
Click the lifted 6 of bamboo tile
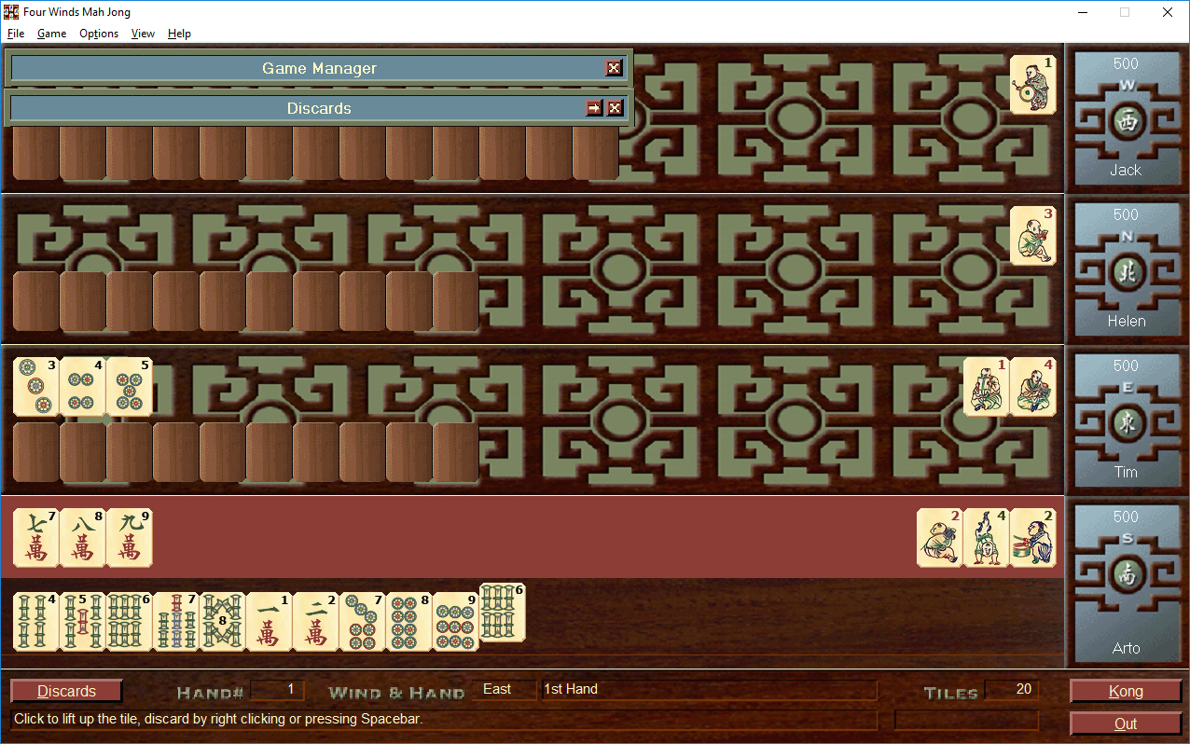pyautogui.click(x=503, y=613)
